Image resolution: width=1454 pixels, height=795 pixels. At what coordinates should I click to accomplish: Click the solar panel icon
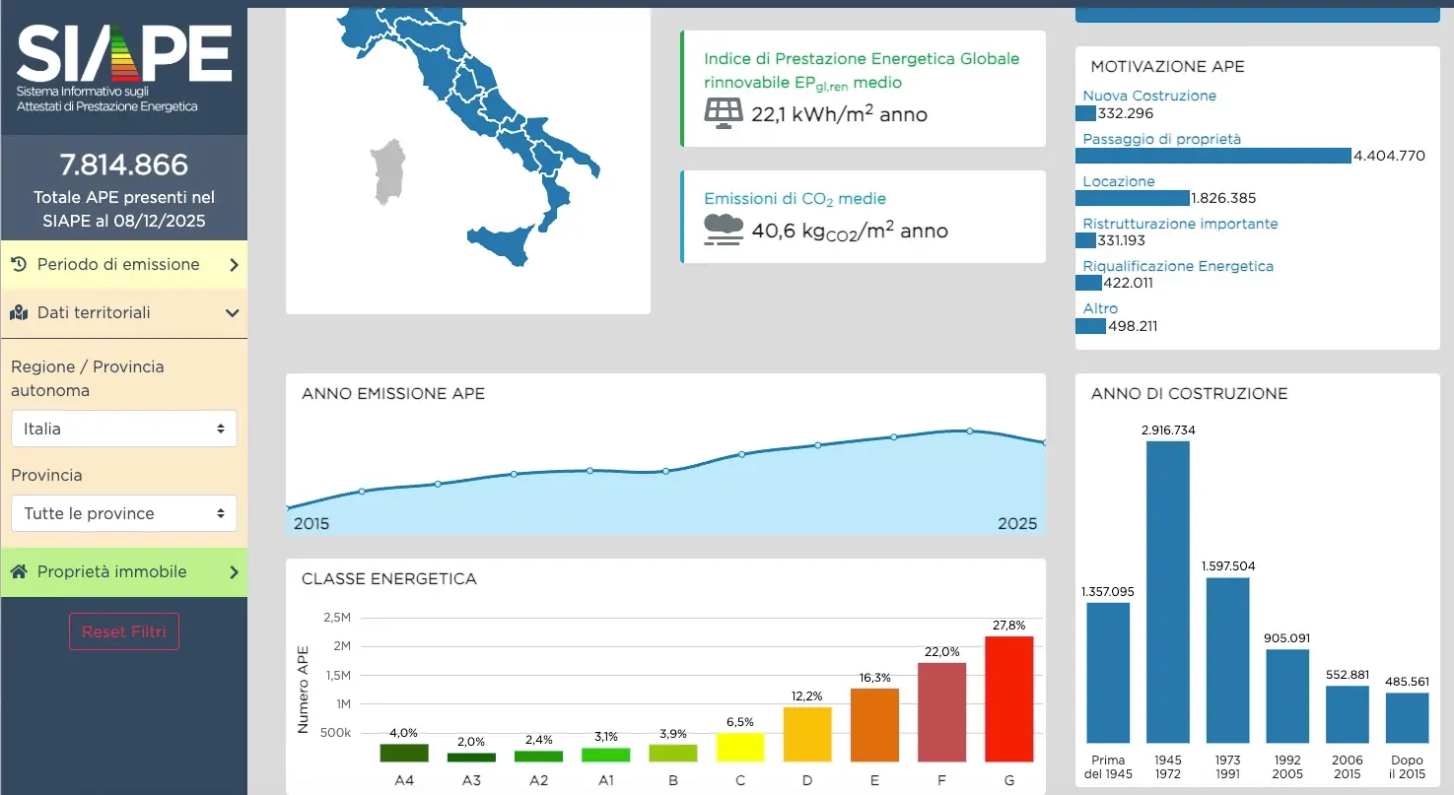[724, 113]
